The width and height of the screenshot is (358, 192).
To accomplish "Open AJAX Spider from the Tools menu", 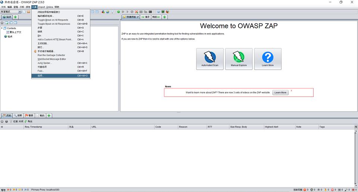I will point(61,63).
